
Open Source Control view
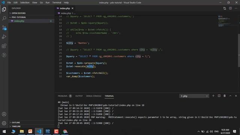click(4, 28)
